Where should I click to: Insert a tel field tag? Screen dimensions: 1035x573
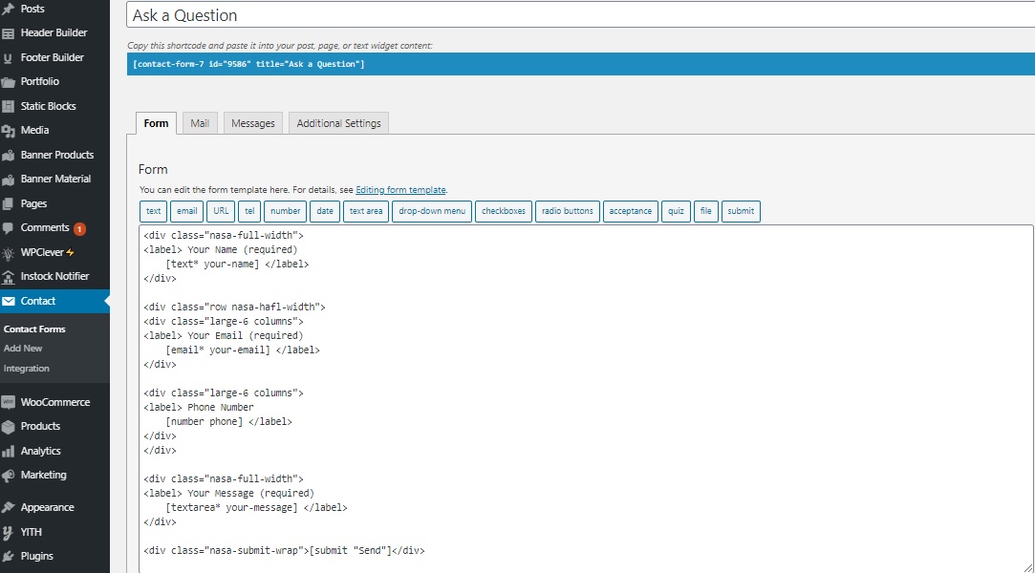tap(249, 211)
